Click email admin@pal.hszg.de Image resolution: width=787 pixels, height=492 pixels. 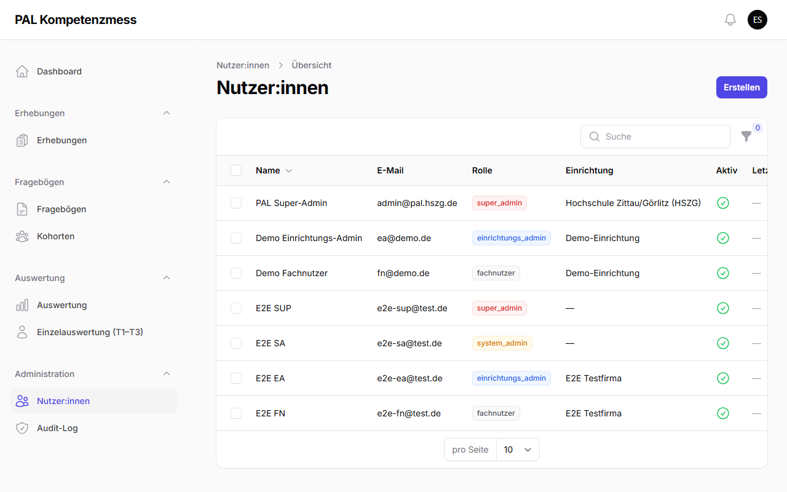[x=417, y=203]
